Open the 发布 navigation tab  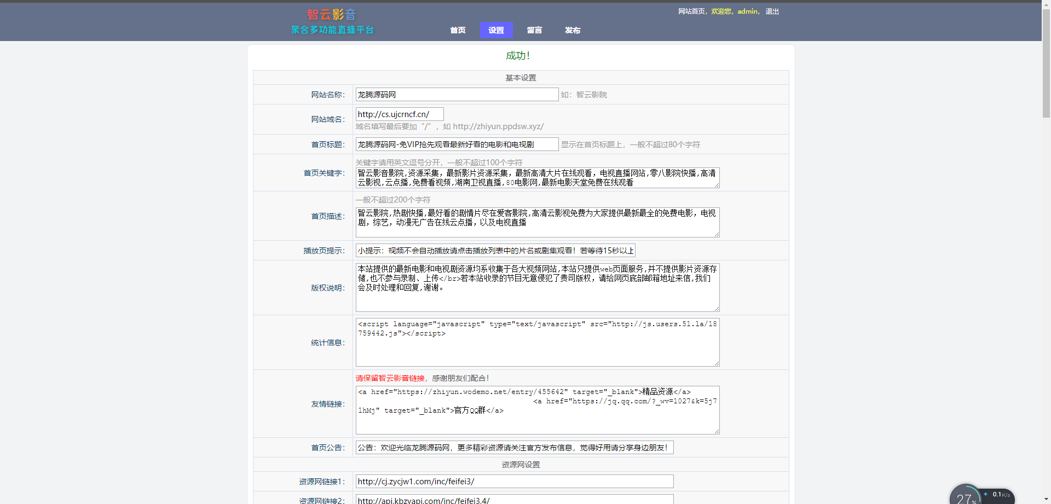(x=573, y=30)
